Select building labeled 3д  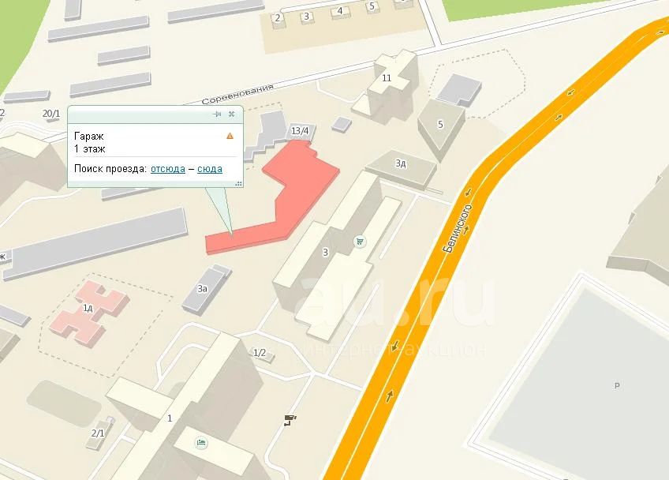click(x=401, y=169)
